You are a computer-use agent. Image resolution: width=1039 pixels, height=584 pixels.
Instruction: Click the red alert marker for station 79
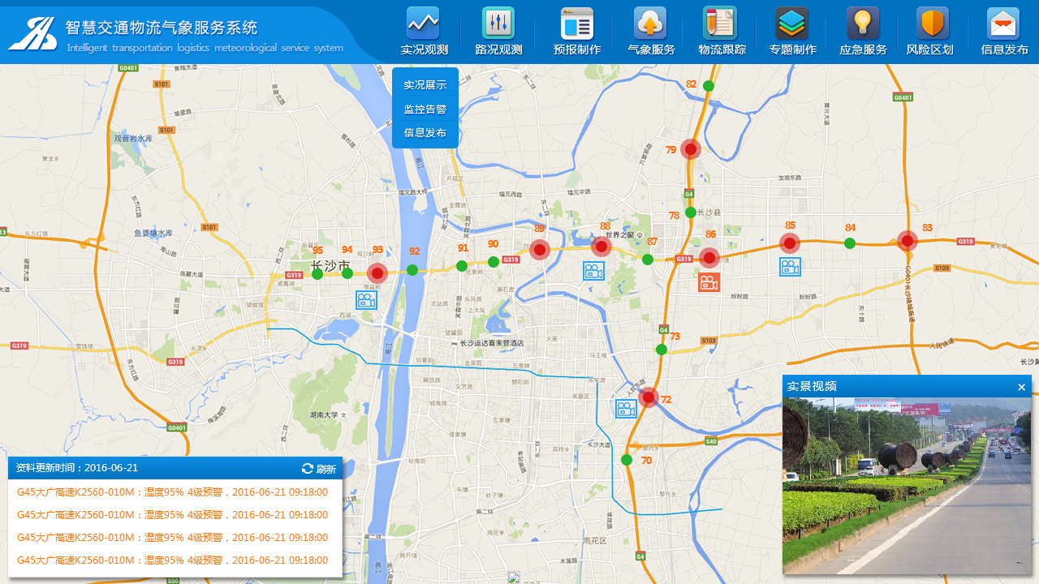point(691,149)
